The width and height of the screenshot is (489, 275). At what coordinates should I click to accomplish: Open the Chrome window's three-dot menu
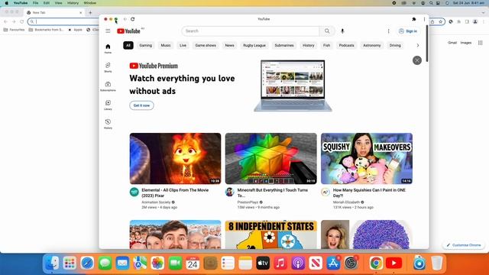point(484,21)
